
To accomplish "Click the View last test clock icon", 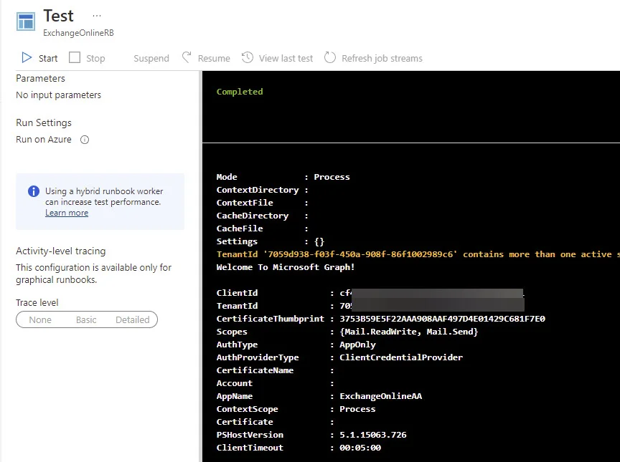I will click(x=248, y=57).
